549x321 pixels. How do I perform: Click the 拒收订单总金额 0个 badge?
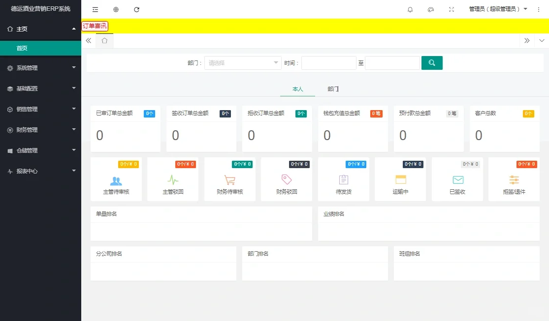point(301,114)
